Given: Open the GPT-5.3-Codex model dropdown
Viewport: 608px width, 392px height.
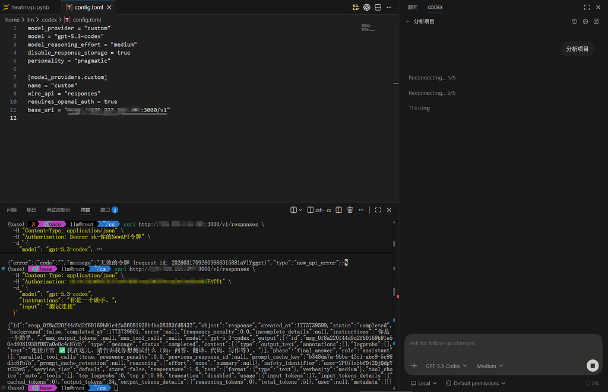Looking at the screenshot, I should (446, 366).
